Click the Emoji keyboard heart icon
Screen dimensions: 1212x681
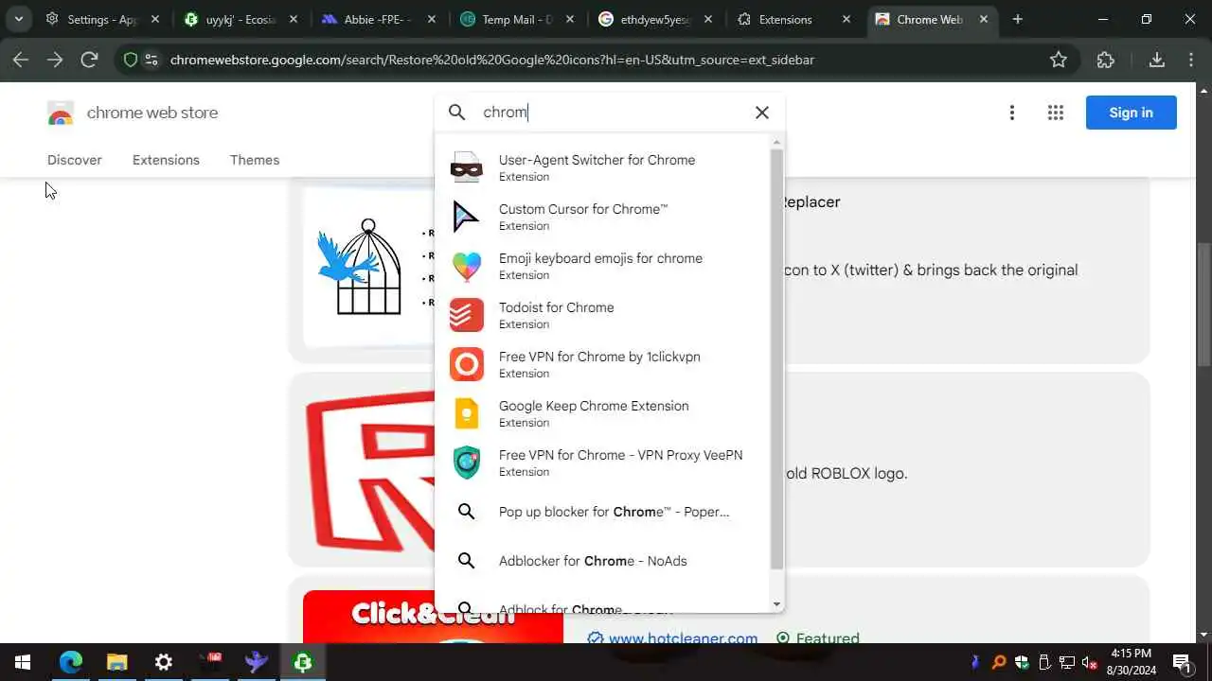tap(466, 266)
